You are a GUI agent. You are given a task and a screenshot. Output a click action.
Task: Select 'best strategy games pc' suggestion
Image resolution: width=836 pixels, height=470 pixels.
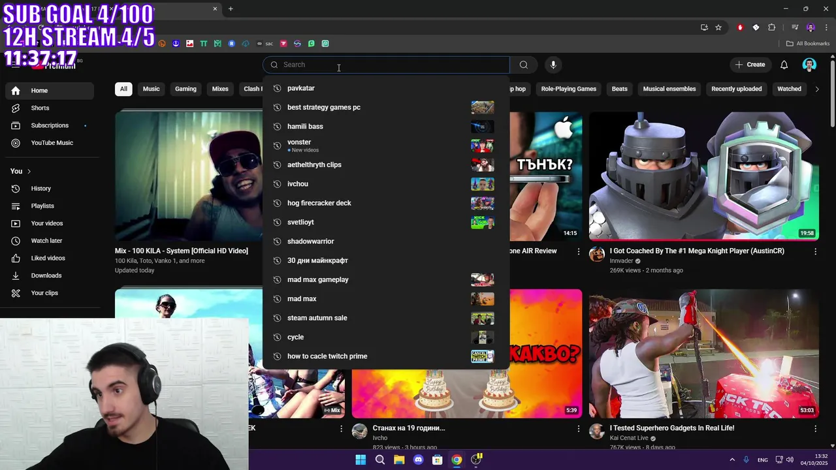386,107
